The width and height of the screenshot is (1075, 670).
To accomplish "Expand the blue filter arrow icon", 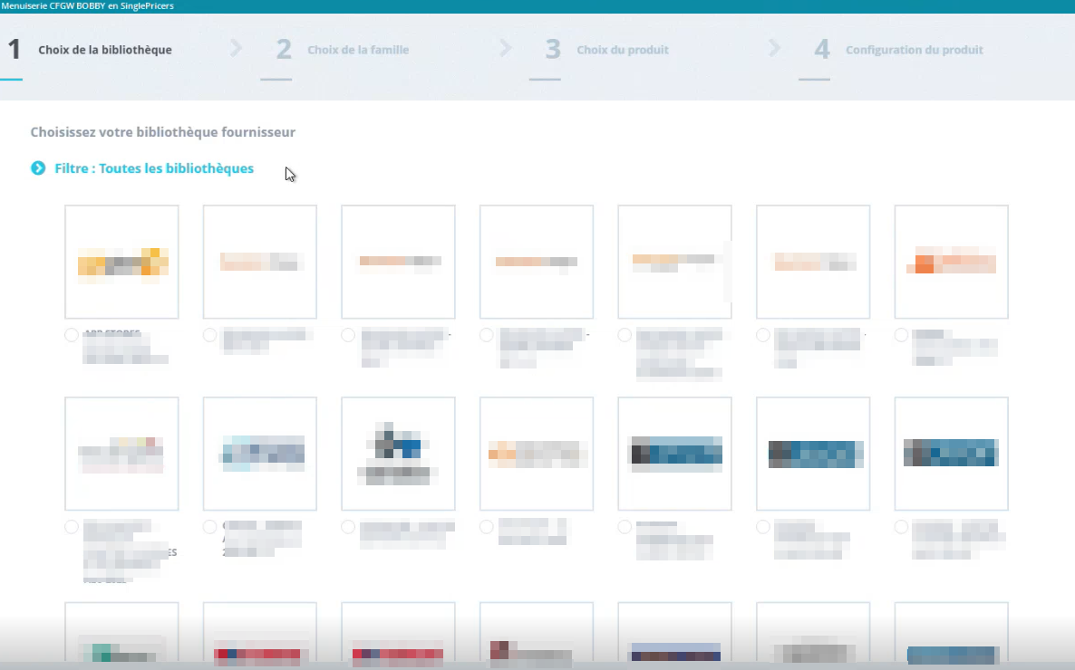I will click(x=38, y=168).
